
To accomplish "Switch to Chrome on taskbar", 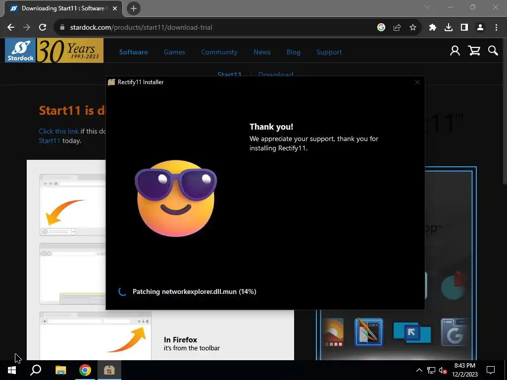I will (85, 370).
